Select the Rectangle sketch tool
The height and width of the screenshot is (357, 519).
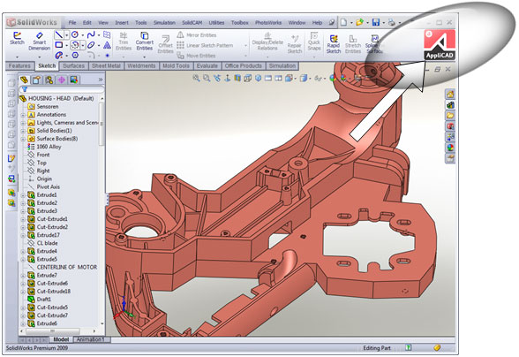59,45
